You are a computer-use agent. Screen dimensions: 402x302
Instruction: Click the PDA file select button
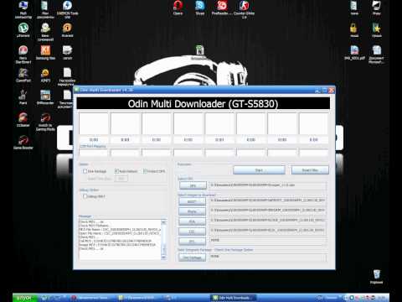click(192, 221)
